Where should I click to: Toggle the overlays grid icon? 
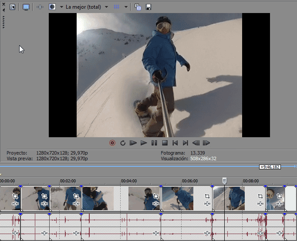point(116,7)
